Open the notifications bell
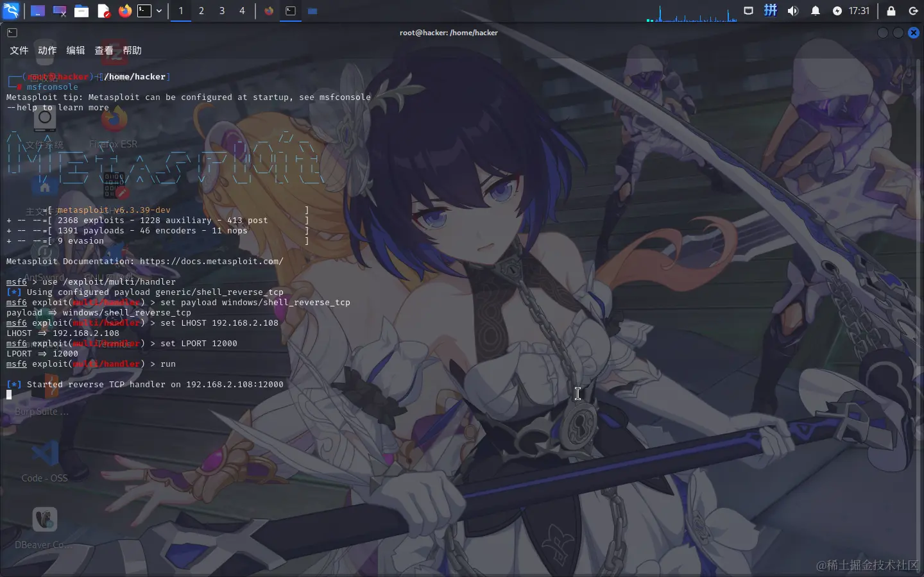The width and height of the screenshot is (924, 577). 816,11
